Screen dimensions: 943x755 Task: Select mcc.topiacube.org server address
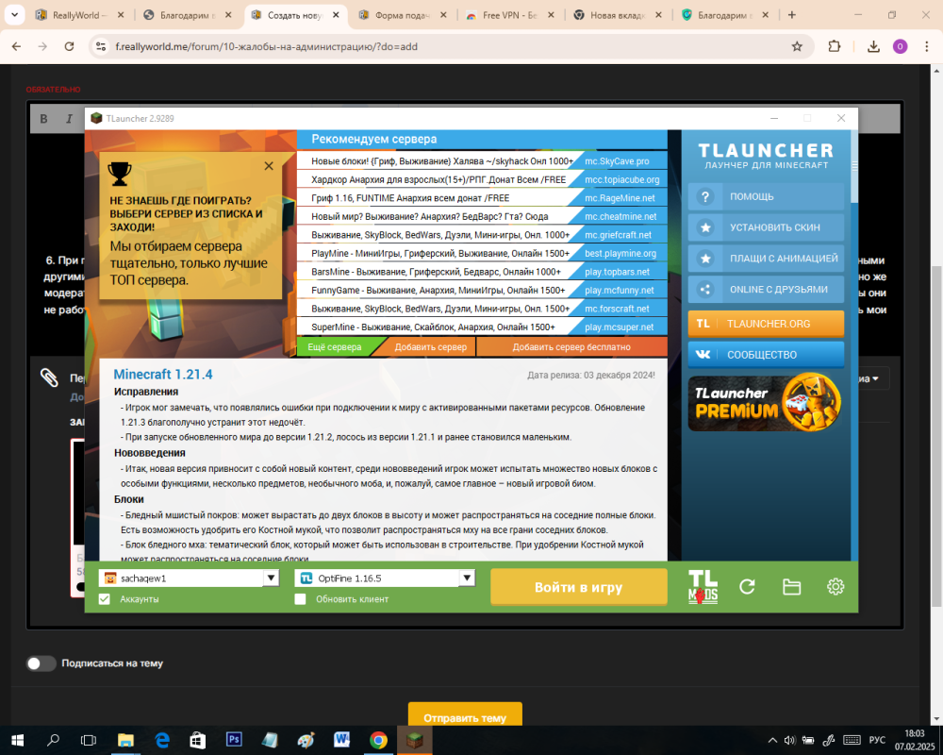click(621, 179)
